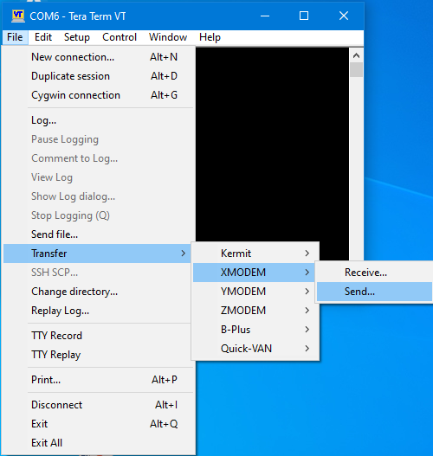Choose XMODEM Receive... option

click(x=374, y=273)
